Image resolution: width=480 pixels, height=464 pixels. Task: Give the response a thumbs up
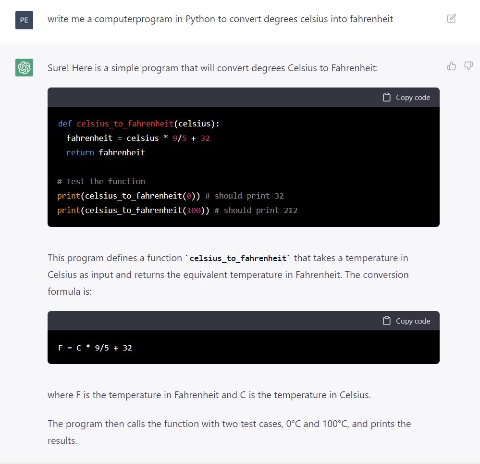[x=451, y=66]
